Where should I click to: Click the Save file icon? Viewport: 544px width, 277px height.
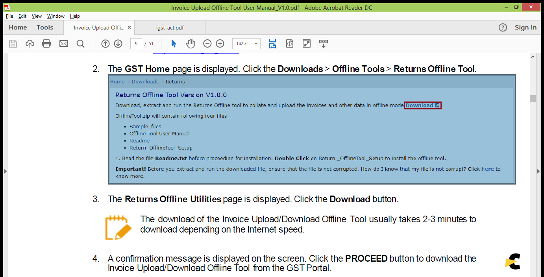(x=13, y=44)
